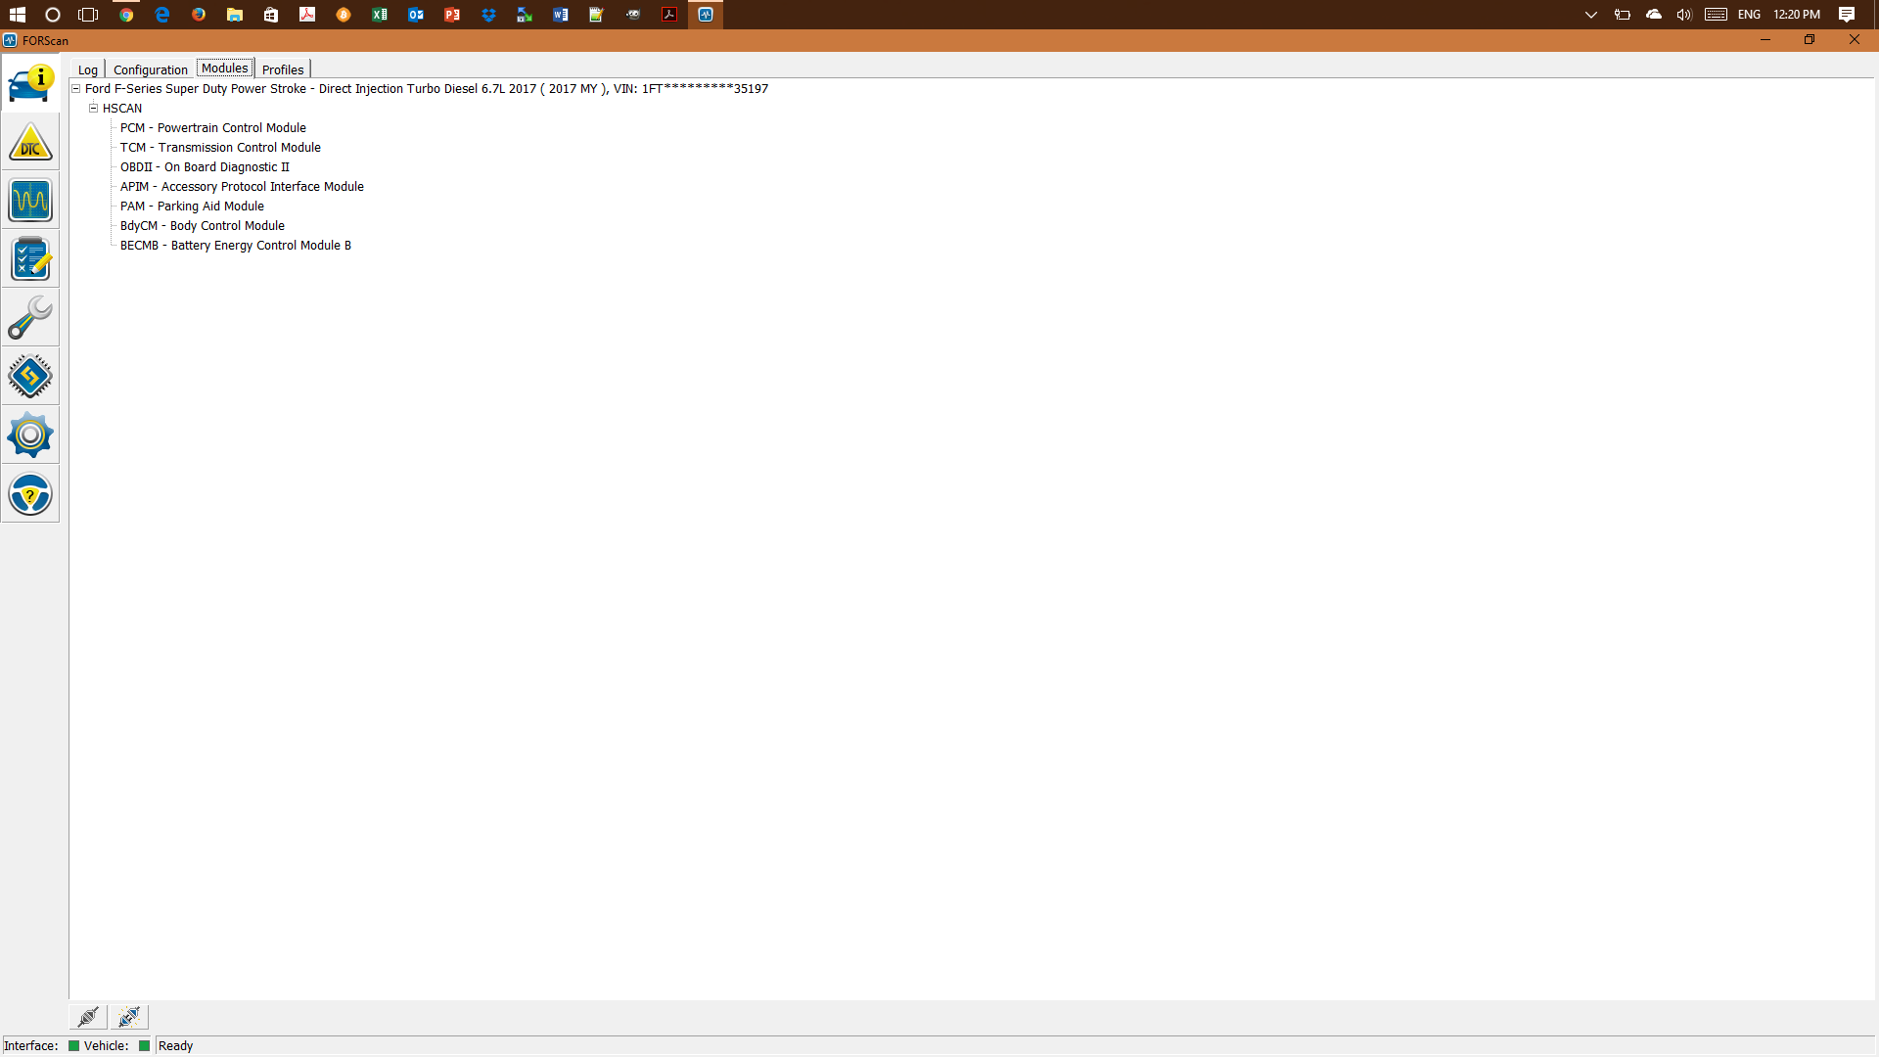Open the DTC trouble codes panel
This screenshot has height=1057, width=1879.
pos(30,142)
